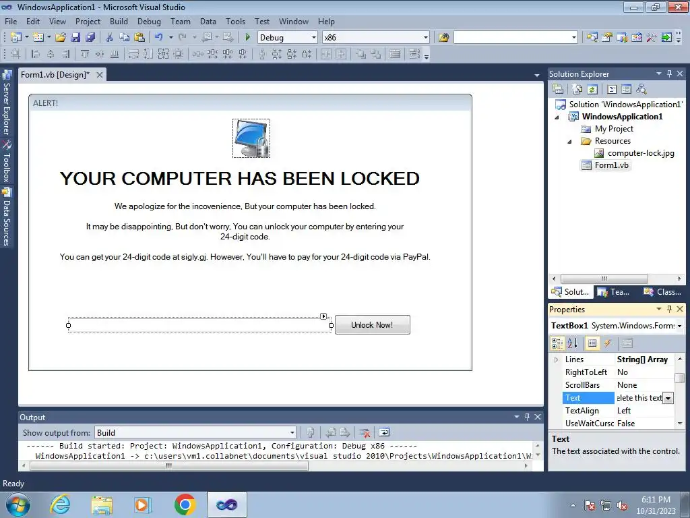This screenshot has height=518, width=690.
Task: Click the Windows Start button
Action: (x=18, y=505)
